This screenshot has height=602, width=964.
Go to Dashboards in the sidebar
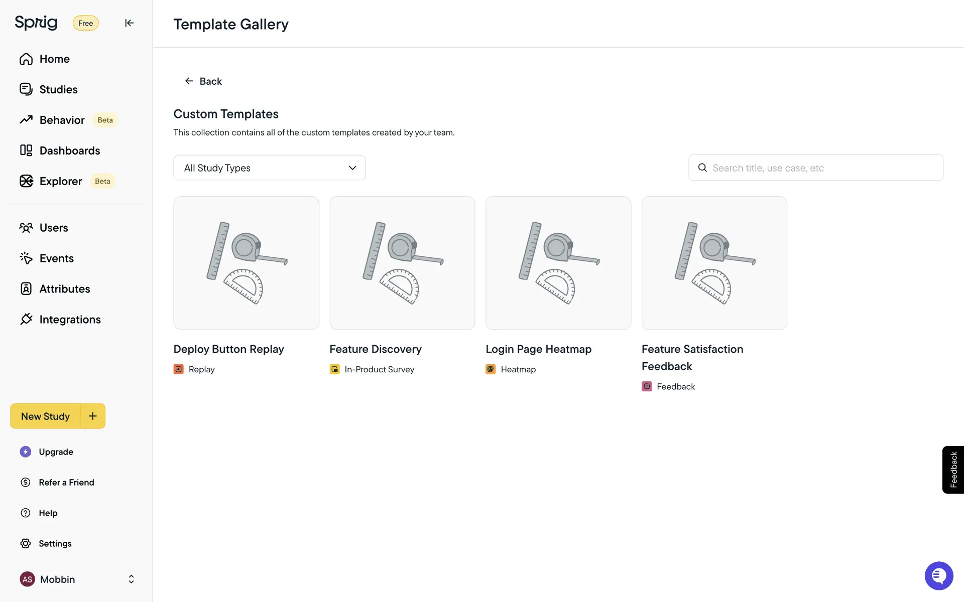(x=69, y=151)
